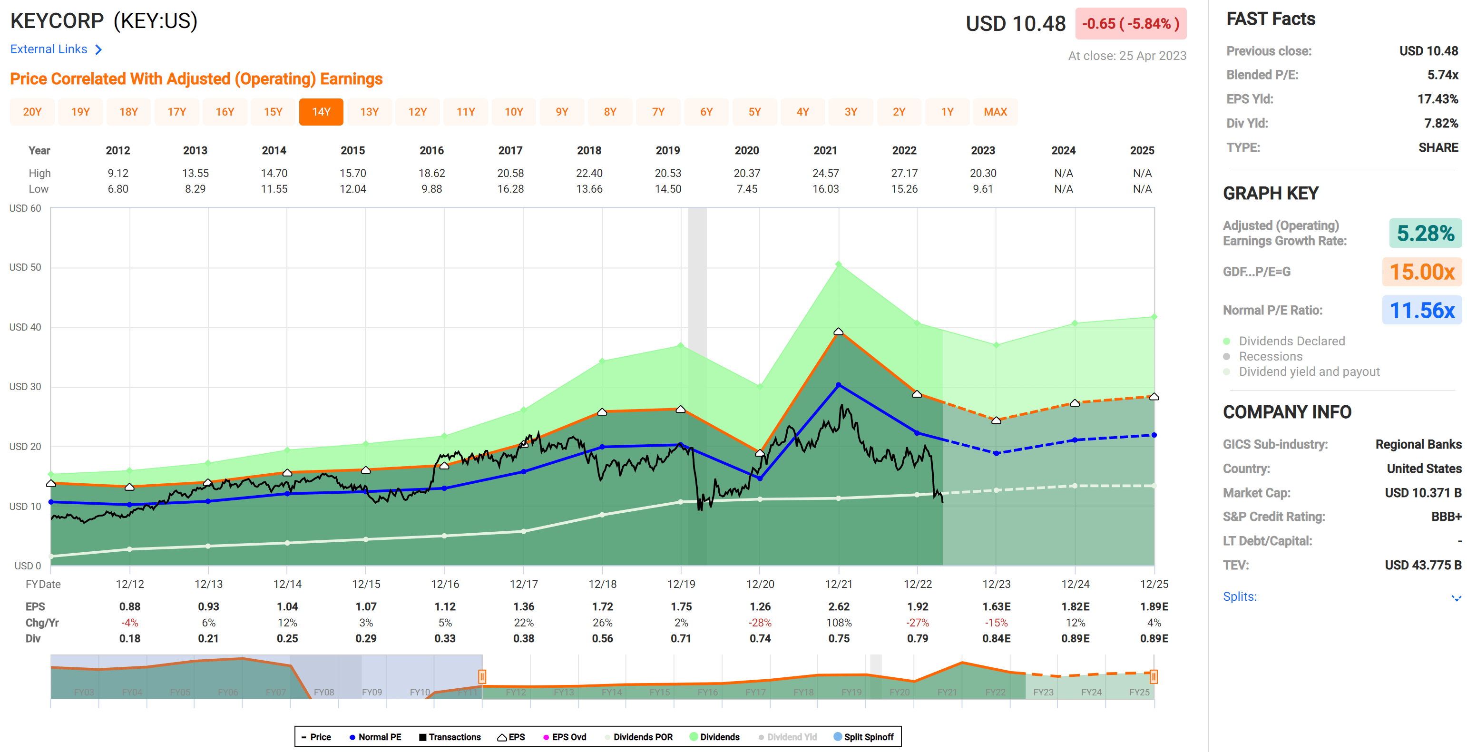Open the External Links link

click(x=49, y=49)
